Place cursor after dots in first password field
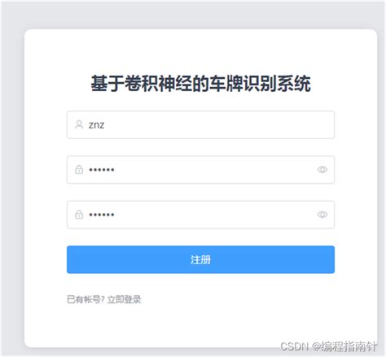Image resolution: width=386 pixels, height=357 pixels. pos(116,170)
